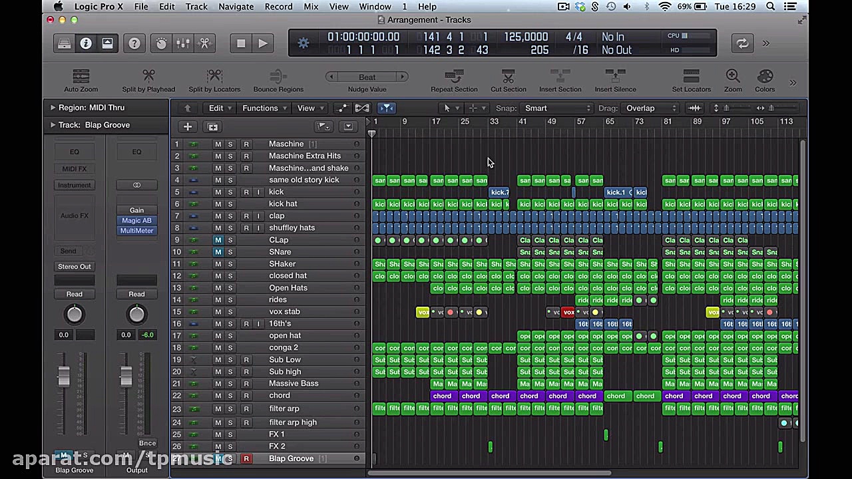
Task: Click the Multimeter plugin slot
Action: 136,230
